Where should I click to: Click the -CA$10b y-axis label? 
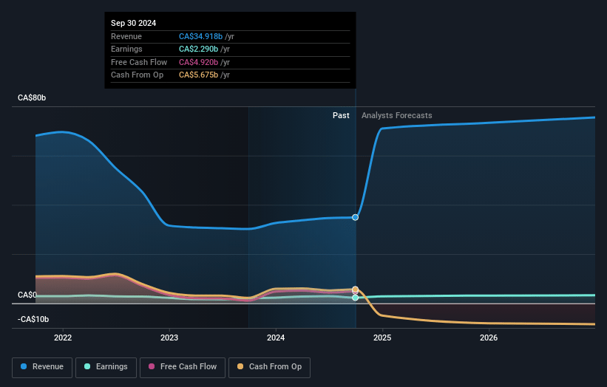[33, 319]
